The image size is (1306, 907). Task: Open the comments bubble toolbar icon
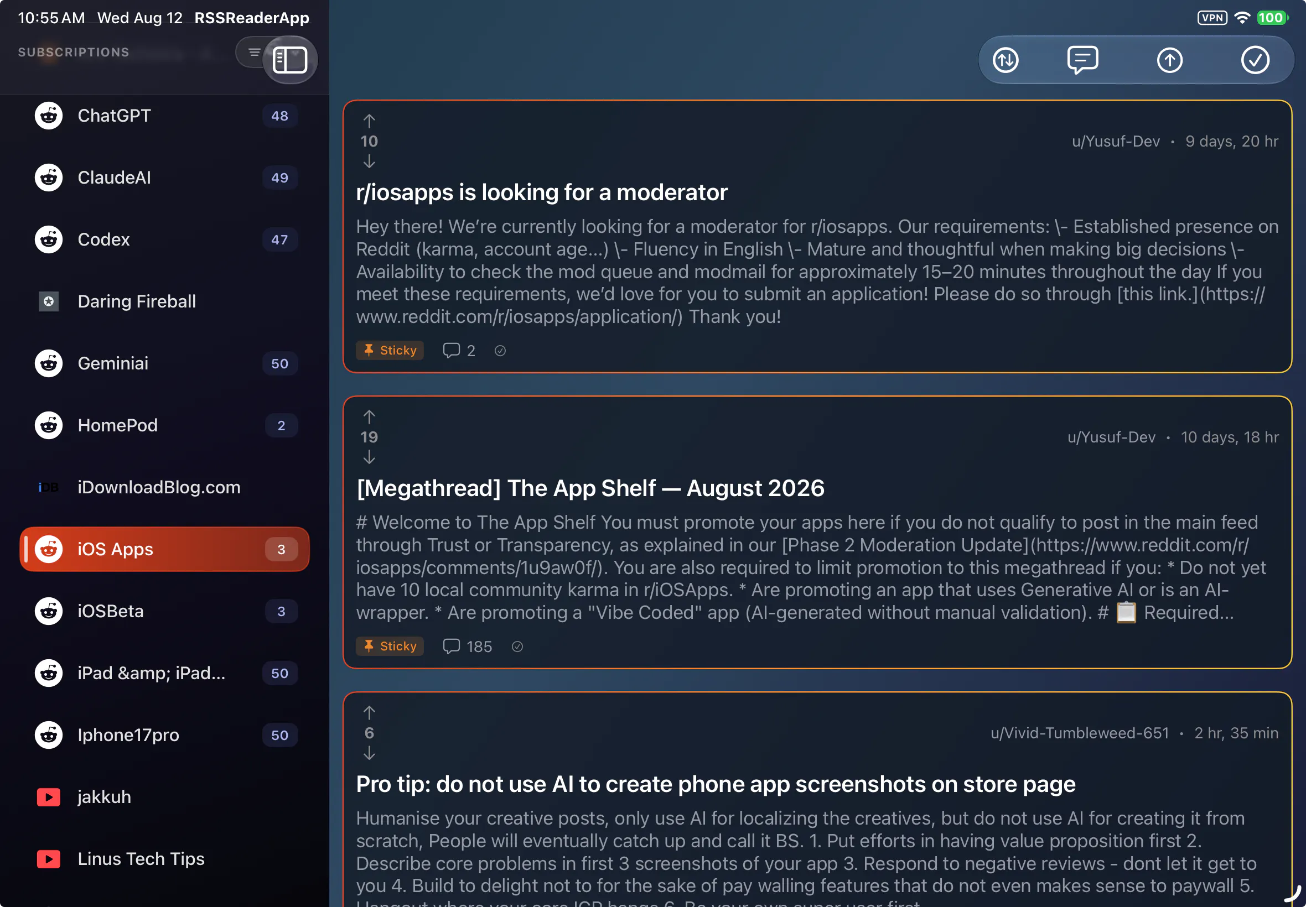(x=1082, y=60)
